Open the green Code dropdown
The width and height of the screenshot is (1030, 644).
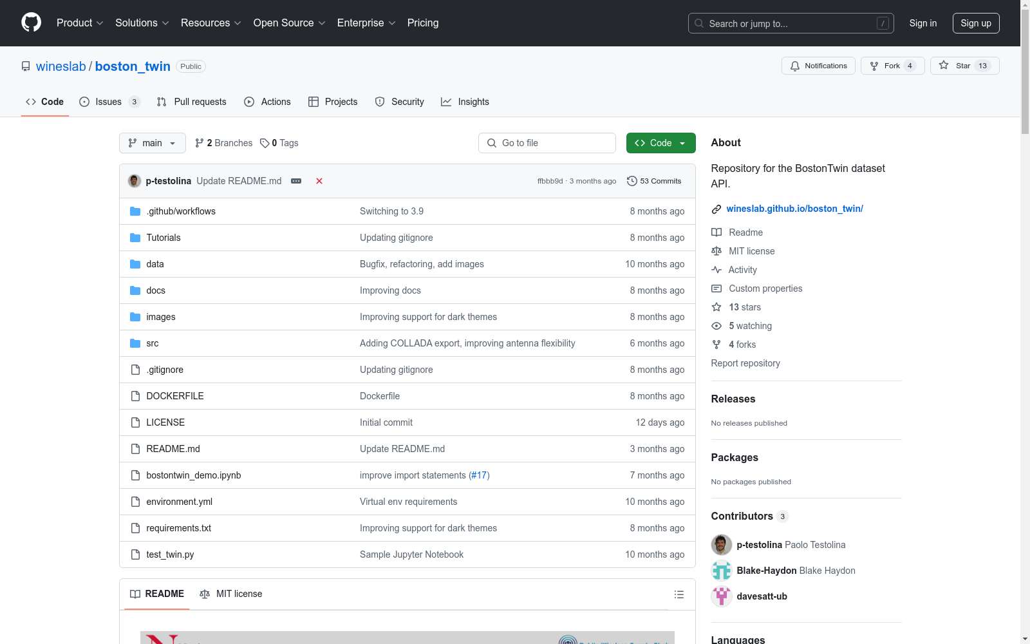pos(661,143)
